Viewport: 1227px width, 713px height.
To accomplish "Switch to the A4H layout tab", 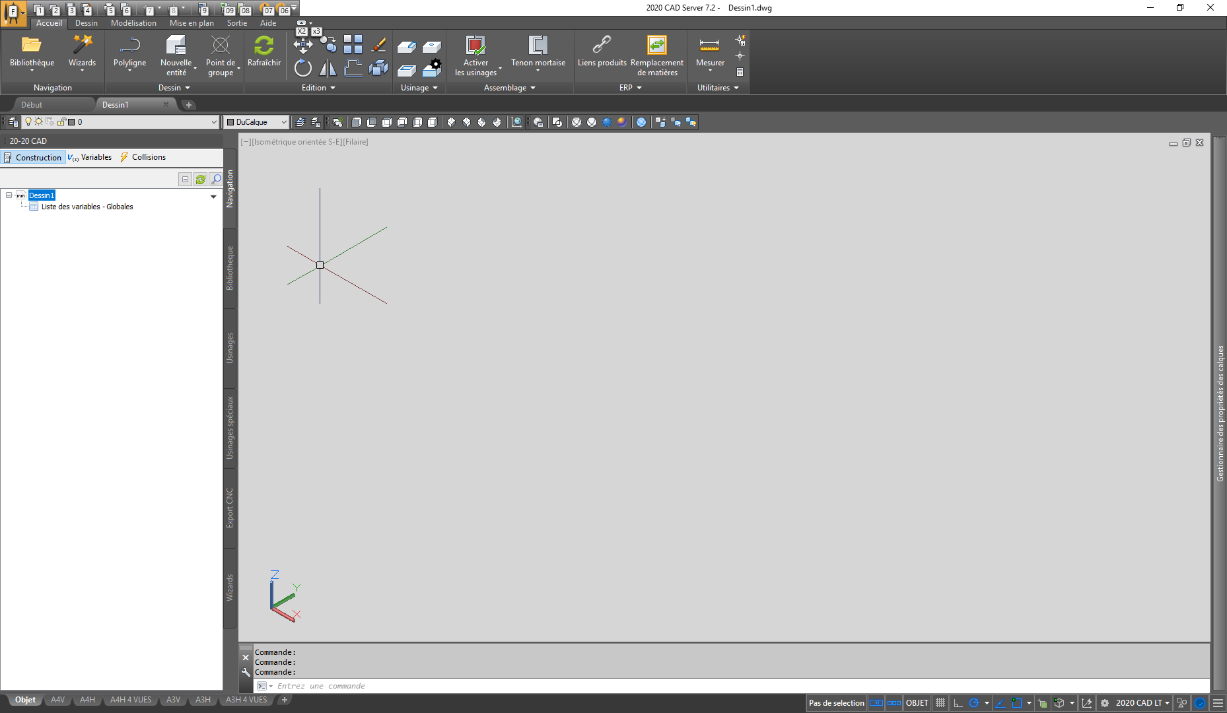I will pos(87,700).
